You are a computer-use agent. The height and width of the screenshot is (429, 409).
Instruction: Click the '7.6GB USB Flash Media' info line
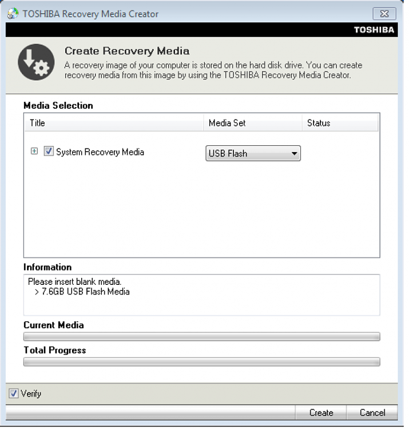pyautogui.click(x=85, y=292)
